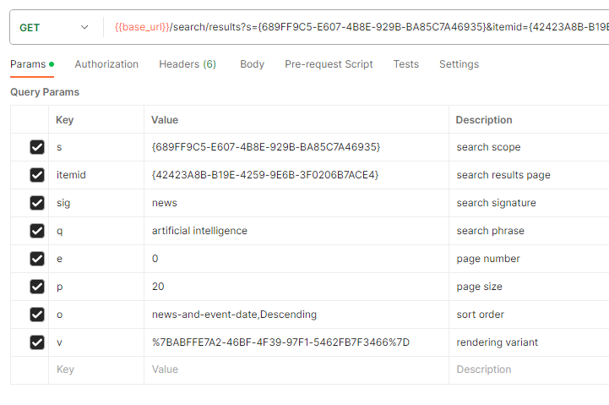Edit the 'news-and-event-date,Descending' value
This screenshot has height=405, width=609.
coord(234,315)
